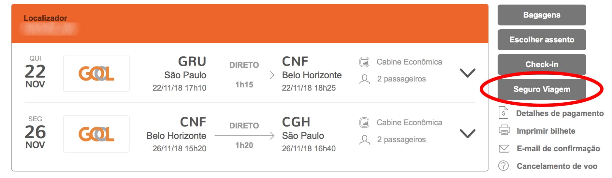The image size is (612, 178).
Task: Click the Cancelamento de voo link
Action: coord(557,166)
